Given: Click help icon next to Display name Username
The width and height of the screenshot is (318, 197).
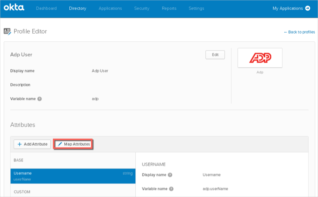Looking at the screenshot, I should [170, 175].
